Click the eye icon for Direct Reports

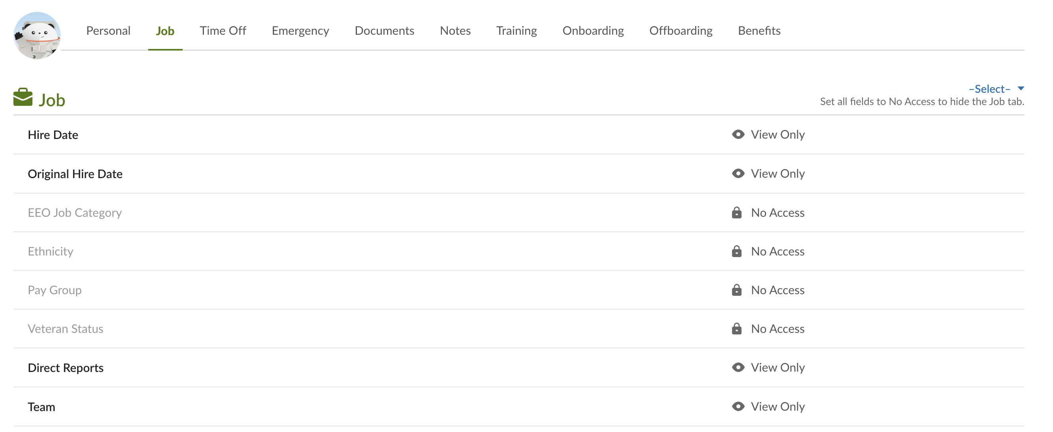[x=738, y=368]
